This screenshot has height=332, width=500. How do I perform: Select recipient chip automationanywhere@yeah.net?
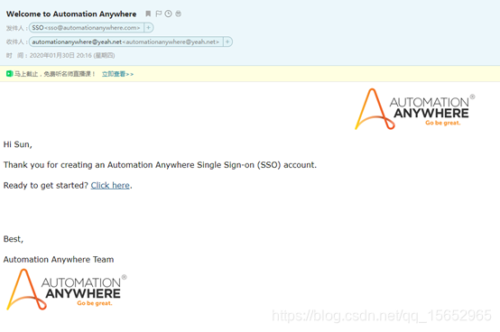tap(125, 41)
